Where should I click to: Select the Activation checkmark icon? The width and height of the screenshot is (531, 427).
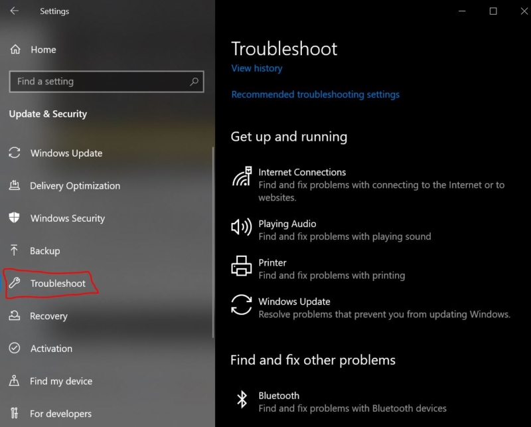point(14,348)
